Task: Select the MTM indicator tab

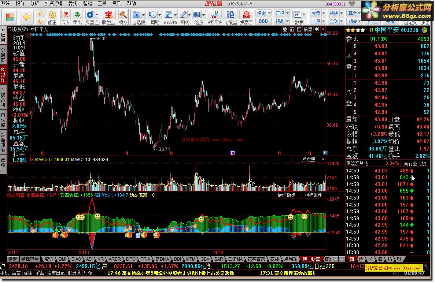Action: point(190,259)
